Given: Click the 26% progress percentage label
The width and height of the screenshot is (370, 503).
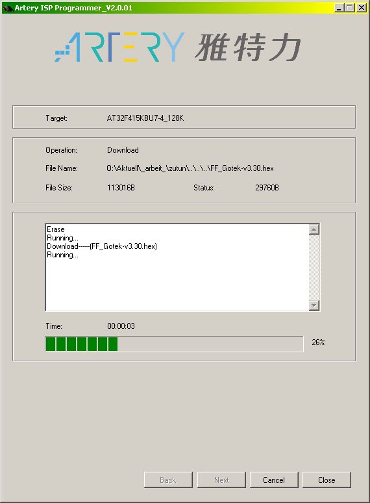Looking at the screenshot, I should (x=318, y=342).
